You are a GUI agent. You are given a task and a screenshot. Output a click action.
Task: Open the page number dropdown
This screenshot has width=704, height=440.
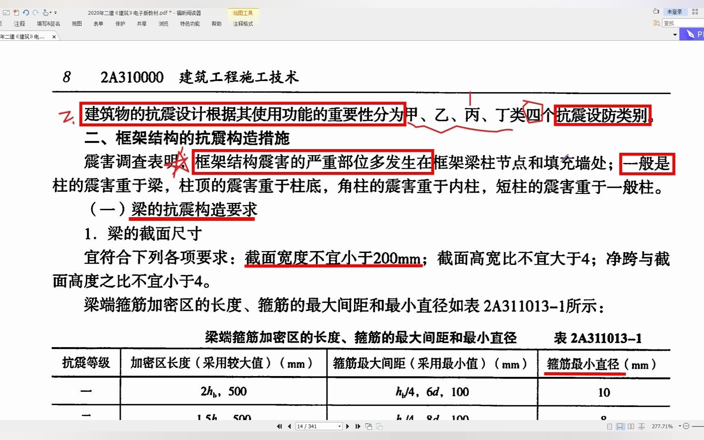click(x=339, y=426)
